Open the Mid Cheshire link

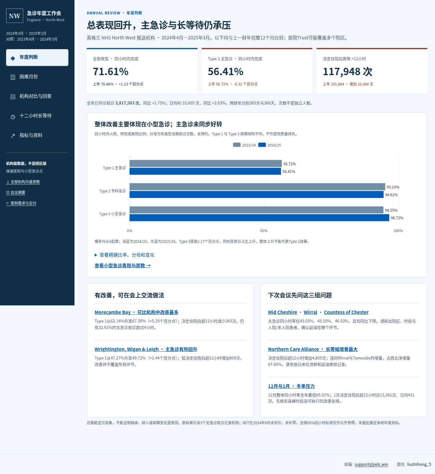tap(282, 312)
